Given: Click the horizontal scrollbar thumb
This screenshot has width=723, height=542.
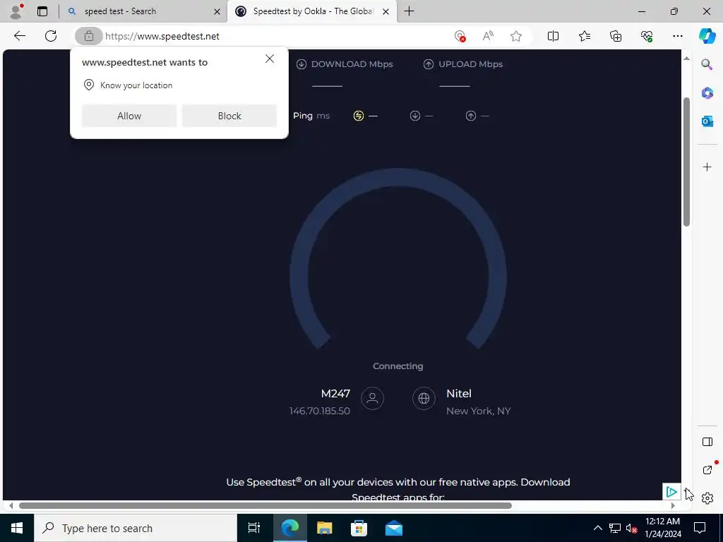Looking at the screenshot, I should [x=265, y=505].
